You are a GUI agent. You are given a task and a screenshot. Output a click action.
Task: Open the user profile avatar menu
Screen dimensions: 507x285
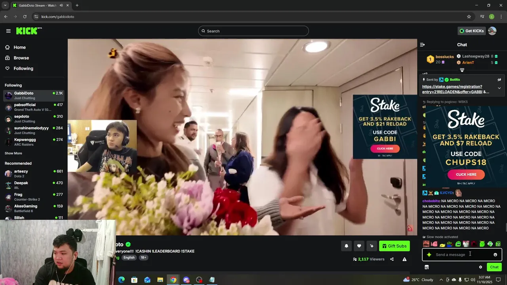tap(492, 31)
